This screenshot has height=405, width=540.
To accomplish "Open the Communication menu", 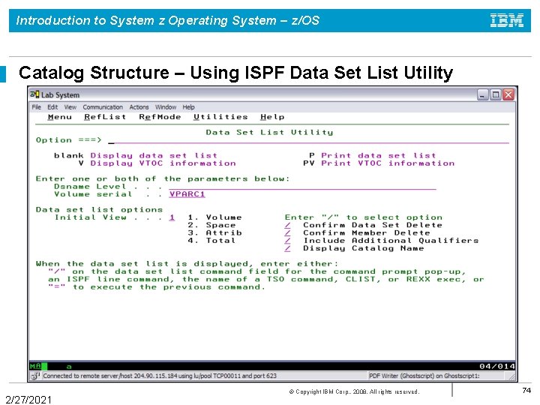I will [103, 107].
